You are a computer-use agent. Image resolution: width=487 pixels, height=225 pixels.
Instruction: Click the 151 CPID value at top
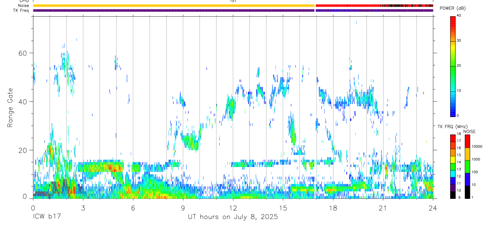233,1
